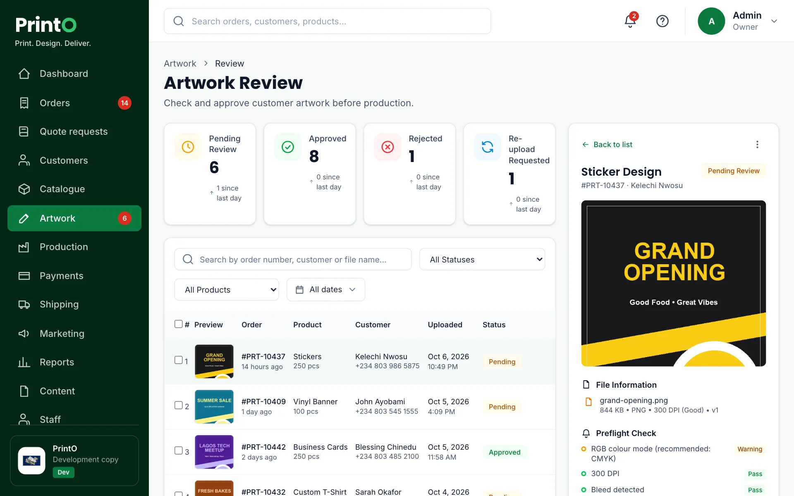Click the Shipping truck icon
794x496 pixels.
[24, 305]
